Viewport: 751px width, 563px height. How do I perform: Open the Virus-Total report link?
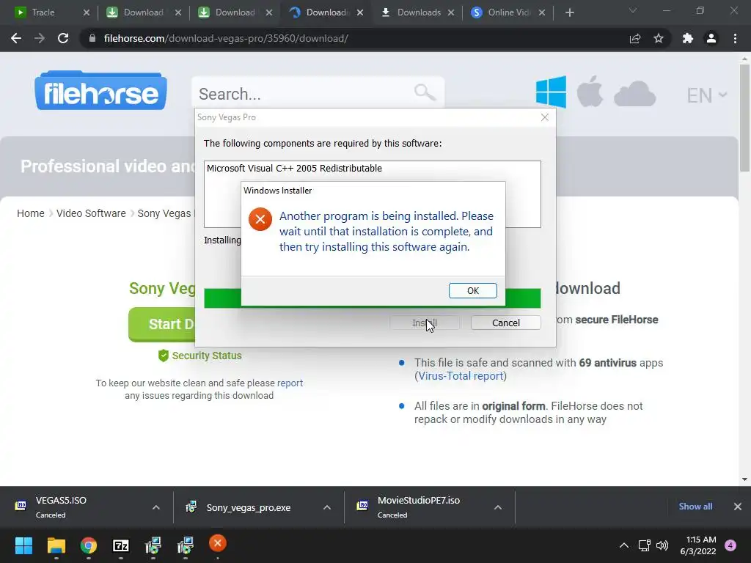click(x=461, y=376)
